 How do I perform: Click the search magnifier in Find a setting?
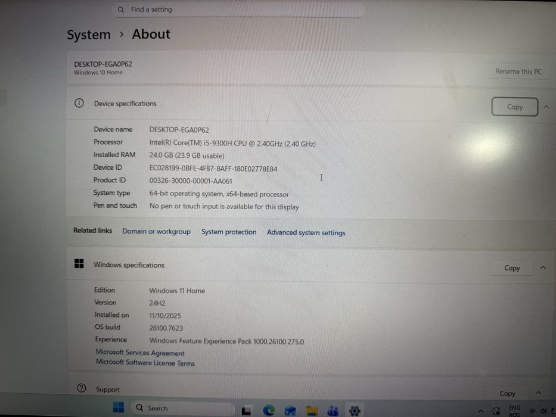click(121, 10)
